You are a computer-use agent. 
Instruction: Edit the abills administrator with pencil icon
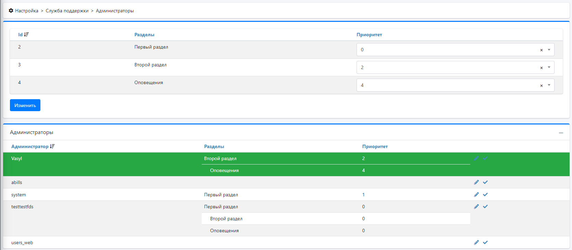point(476,182)
